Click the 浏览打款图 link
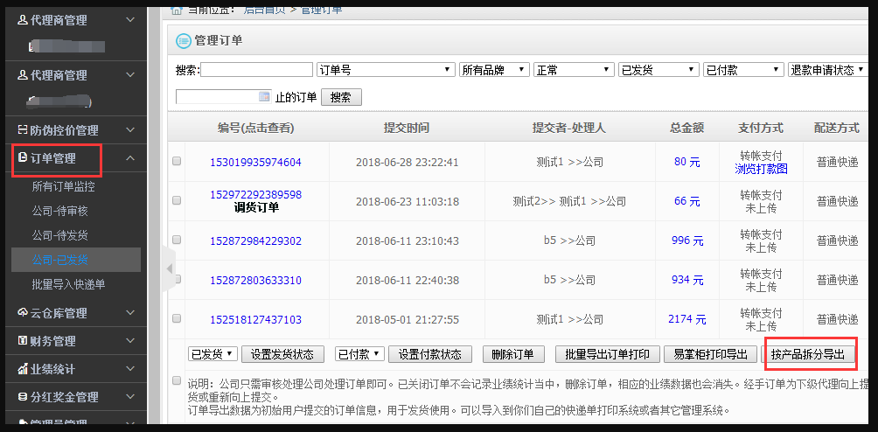 (761, 169)
